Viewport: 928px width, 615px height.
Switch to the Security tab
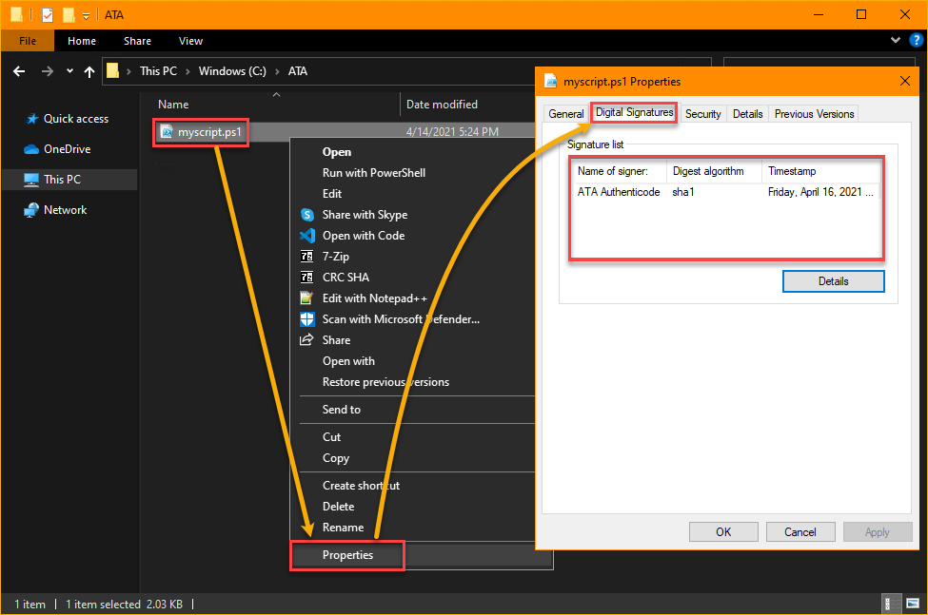[x=703, y=113]
